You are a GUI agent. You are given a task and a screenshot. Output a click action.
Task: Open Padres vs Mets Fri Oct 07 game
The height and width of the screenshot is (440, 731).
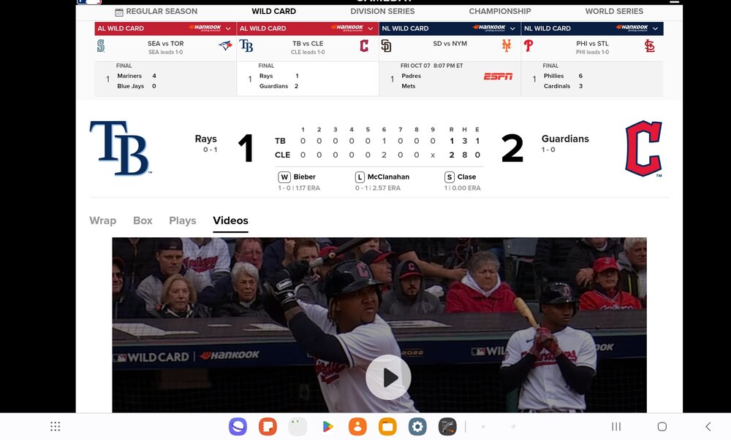tap(450, 79)
